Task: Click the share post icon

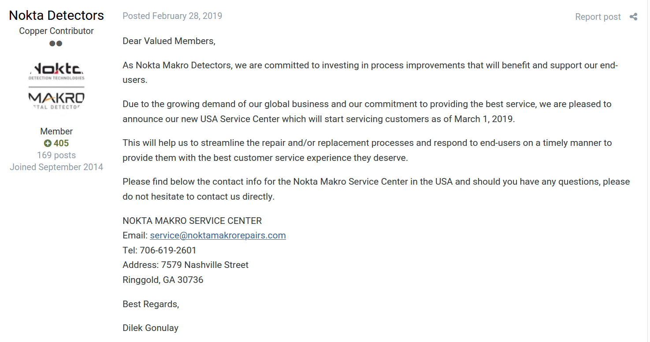Action: [x=633, y=17]
